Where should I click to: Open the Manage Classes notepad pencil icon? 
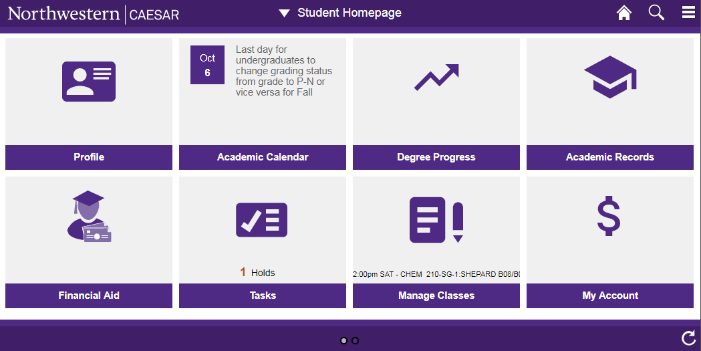point(436,220)
